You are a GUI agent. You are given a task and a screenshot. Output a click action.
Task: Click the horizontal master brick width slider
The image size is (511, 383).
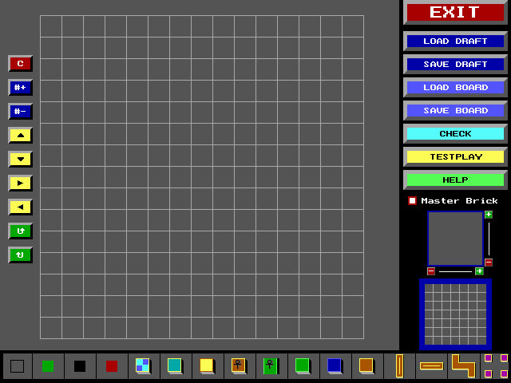tap(455, 271)
